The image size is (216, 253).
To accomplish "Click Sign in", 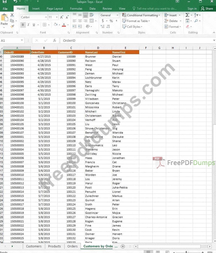I will click(x=192, y=8).
